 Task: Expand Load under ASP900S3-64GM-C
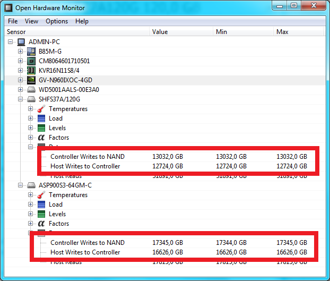tap(30, 205)
